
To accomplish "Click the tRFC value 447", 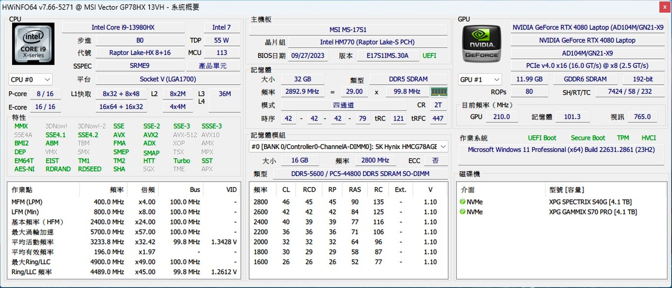I will tap(438, 119).
